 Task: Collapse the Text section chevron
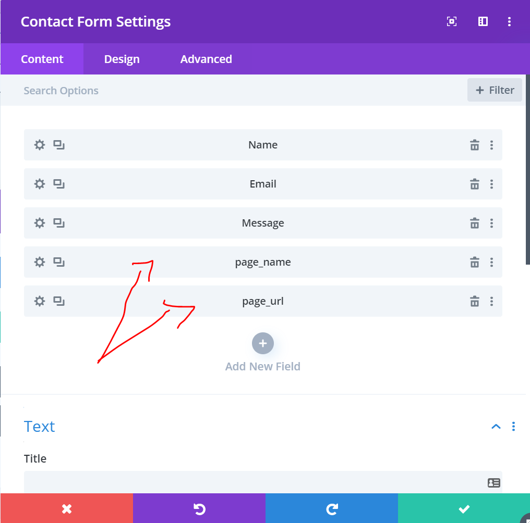coord(496,427)
